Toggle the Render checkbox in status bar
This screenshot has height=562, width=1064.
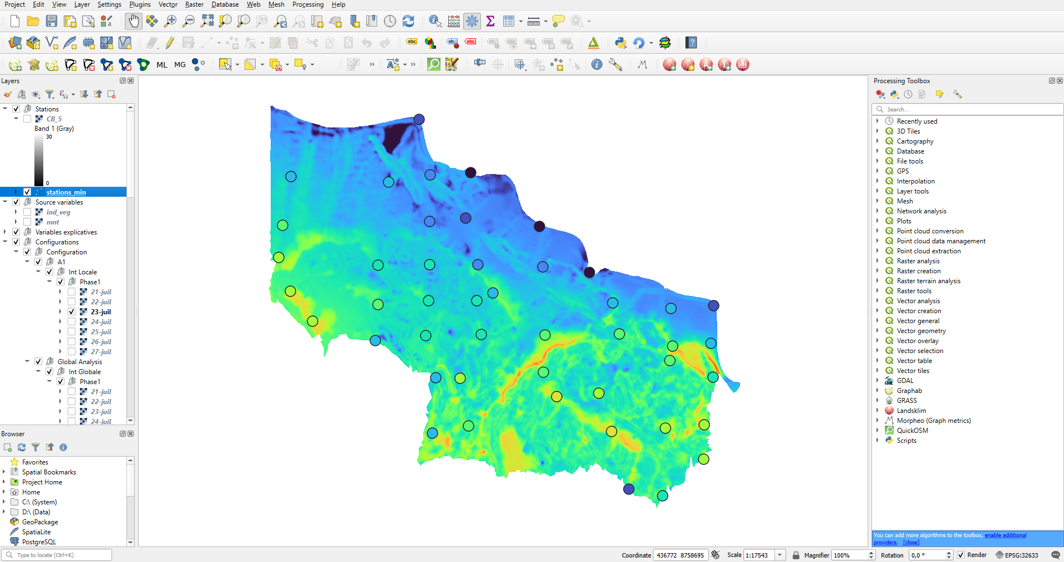tap(961, 555)
